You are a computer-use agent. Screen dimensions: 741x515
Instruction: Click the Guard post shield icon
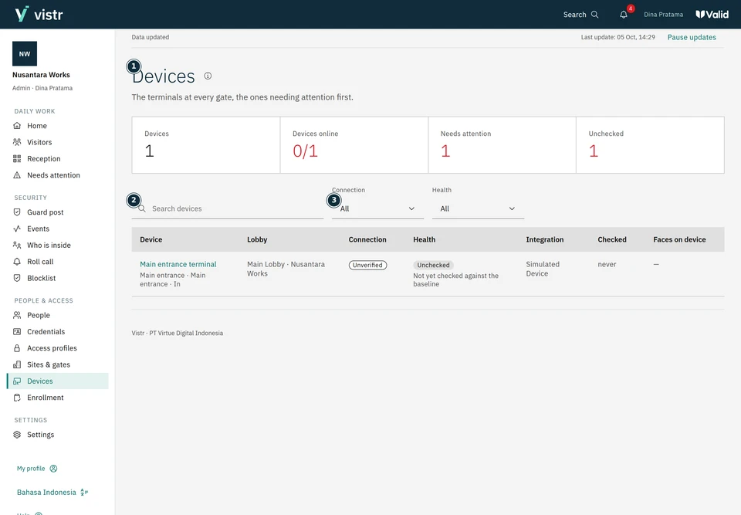(17, 212)
